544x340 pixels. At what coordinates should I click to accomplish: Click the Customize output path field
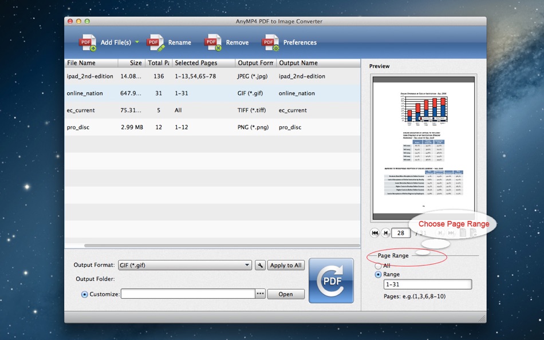(x=188, y=294)
